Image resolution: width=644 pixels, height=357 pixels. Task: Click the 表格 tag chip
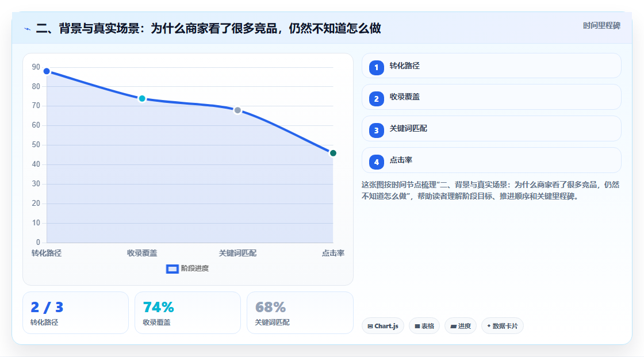[424, 326]
